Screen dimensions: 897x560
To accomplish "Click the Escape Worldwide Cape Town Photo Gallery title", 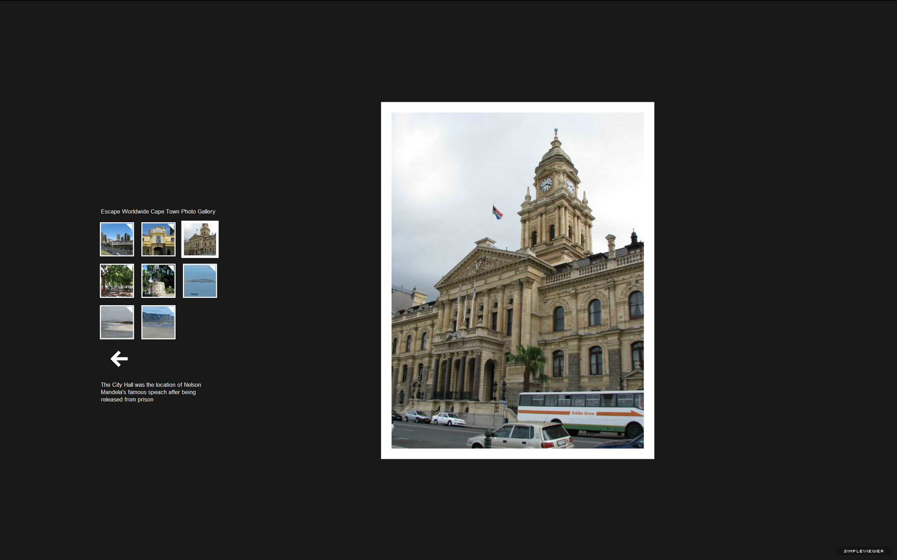I will 158,211.
